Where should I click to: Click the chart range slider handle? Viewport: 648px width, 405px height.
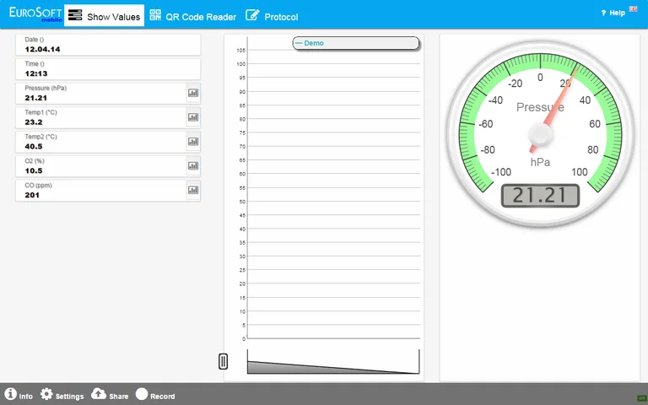[223, 361]
